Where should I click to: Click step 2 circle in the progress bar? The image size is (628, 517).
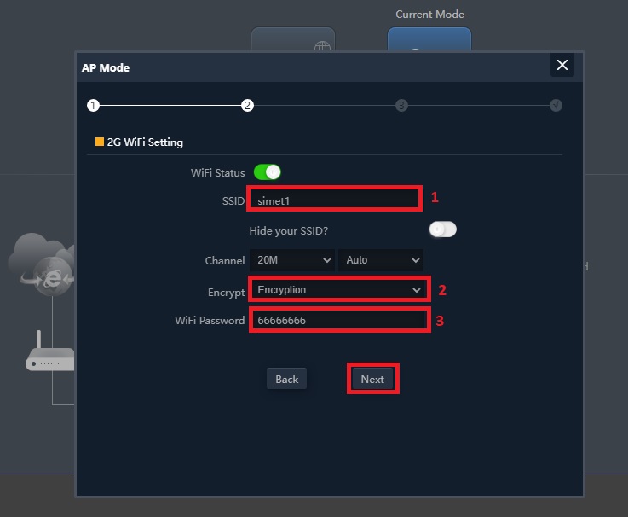247,106
